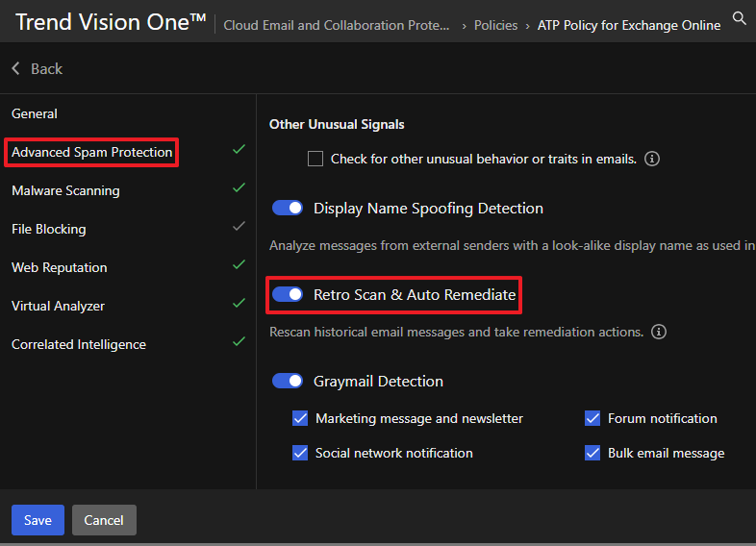The height and width of the screenshot is (546, 756).
Task: Click checkmark icon next to Malware Scanning
Action: coord(239,189)
